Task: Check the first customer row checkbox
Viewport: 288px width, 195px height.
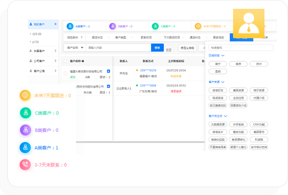Action: (65, 73)
